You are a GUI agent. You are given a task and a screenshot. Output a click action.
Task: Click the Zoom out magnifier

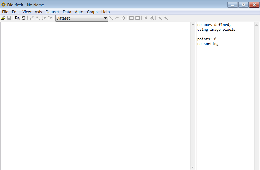pos(166,18)
